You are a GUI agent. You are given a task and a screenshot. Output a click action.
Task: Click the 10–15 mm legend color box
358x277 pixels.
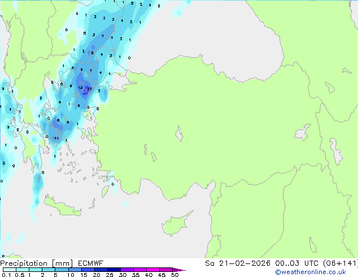75,270
